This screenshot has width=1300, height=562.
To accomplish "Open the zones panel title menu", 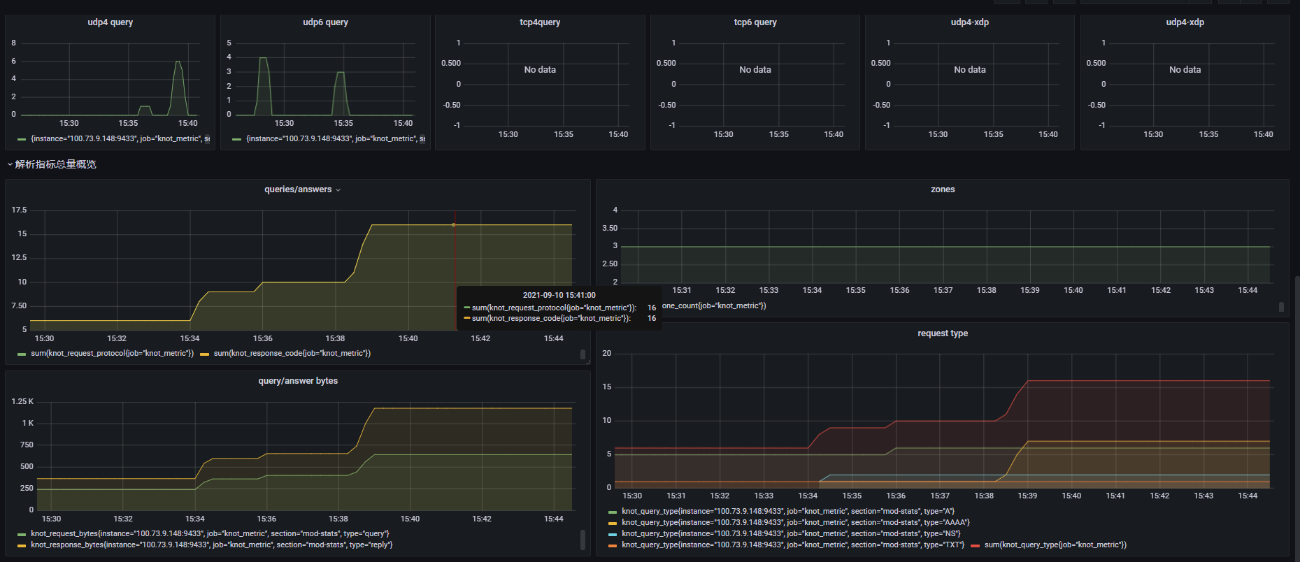I will pyautogui.click(x=942, y=189).
